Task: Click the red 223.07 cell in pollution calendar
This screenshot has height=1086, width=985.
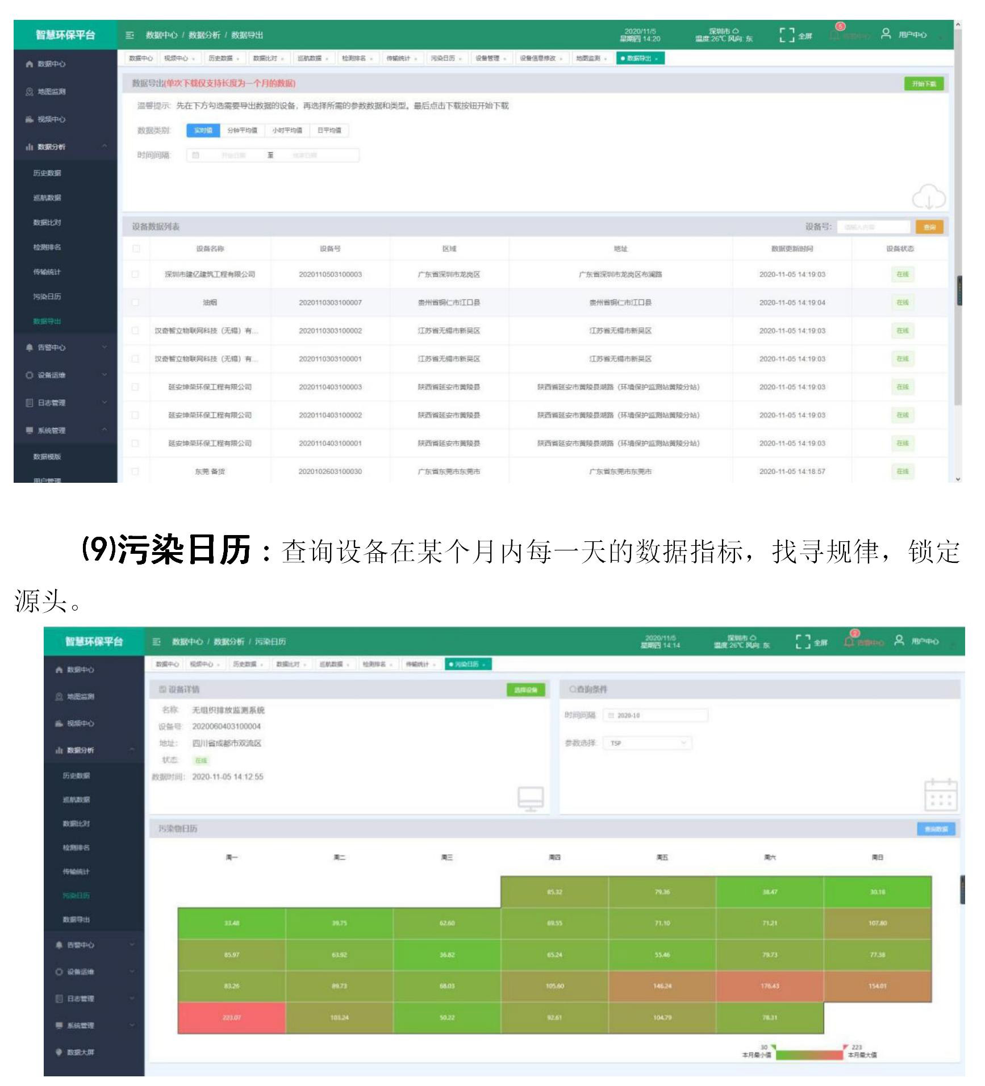Action: pyautogui.click(x=231, y=1018)
